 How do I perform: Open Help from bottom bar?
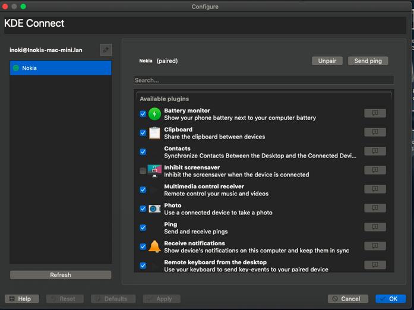coord(22,299)
